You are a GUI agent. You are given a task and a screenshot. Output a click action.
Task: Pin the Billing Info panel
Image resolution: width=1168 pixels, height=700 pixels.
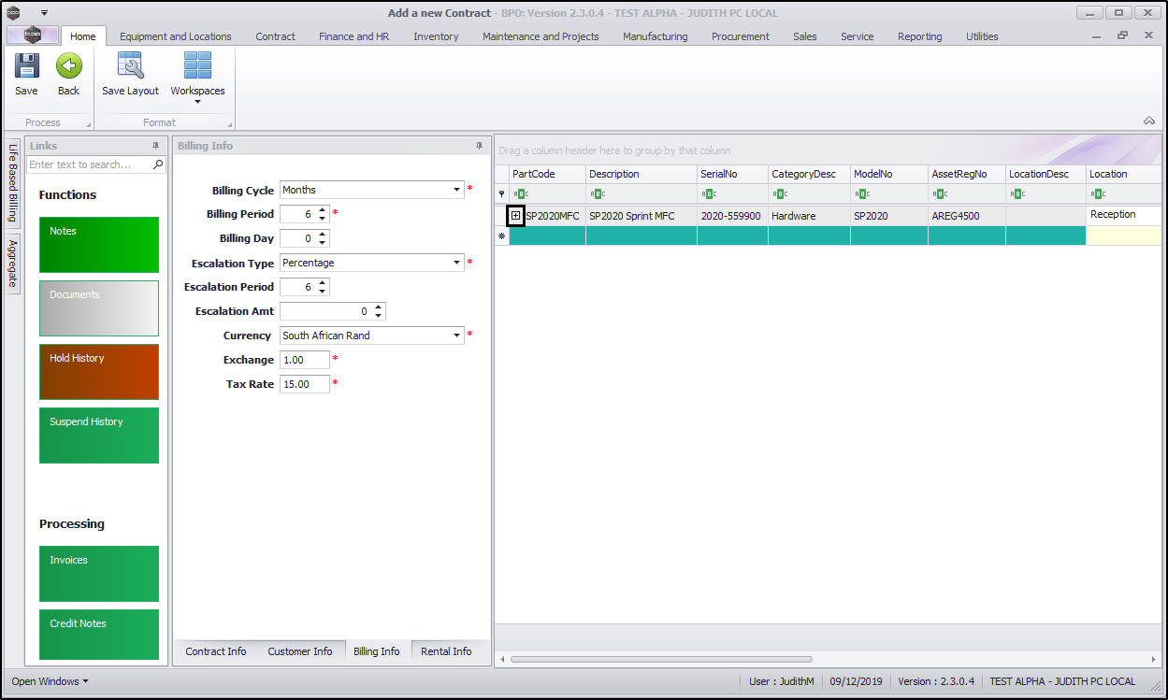coord(479,146)
